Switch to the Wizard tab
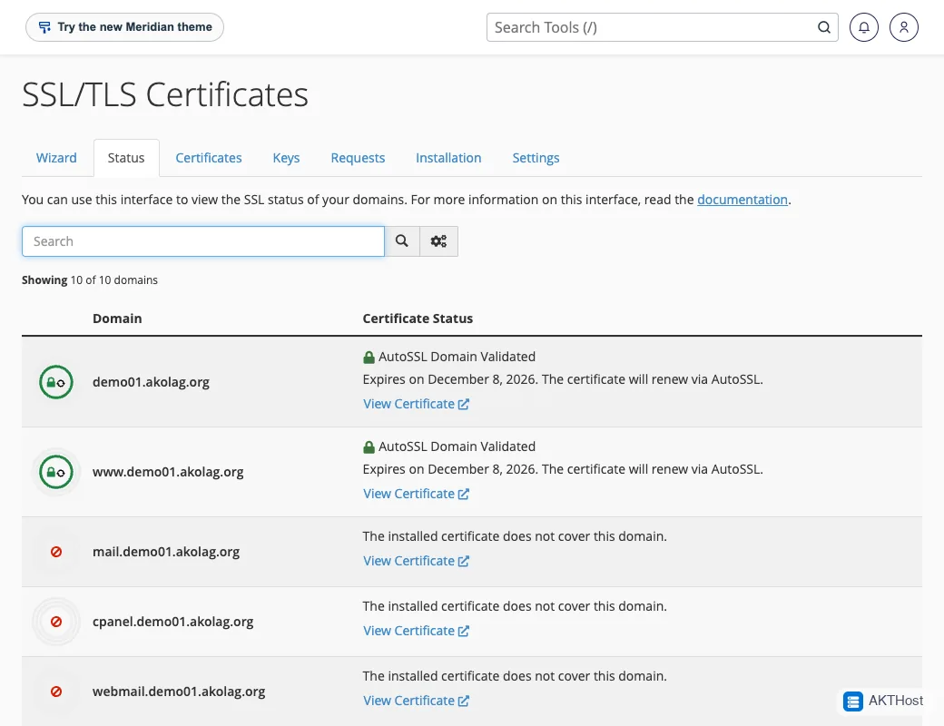 (x=56, y=158)
